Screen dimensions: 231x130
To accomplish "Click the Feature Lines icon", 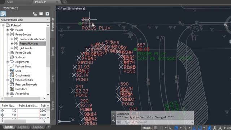I will pyautogui.click(x=12, y=66).
